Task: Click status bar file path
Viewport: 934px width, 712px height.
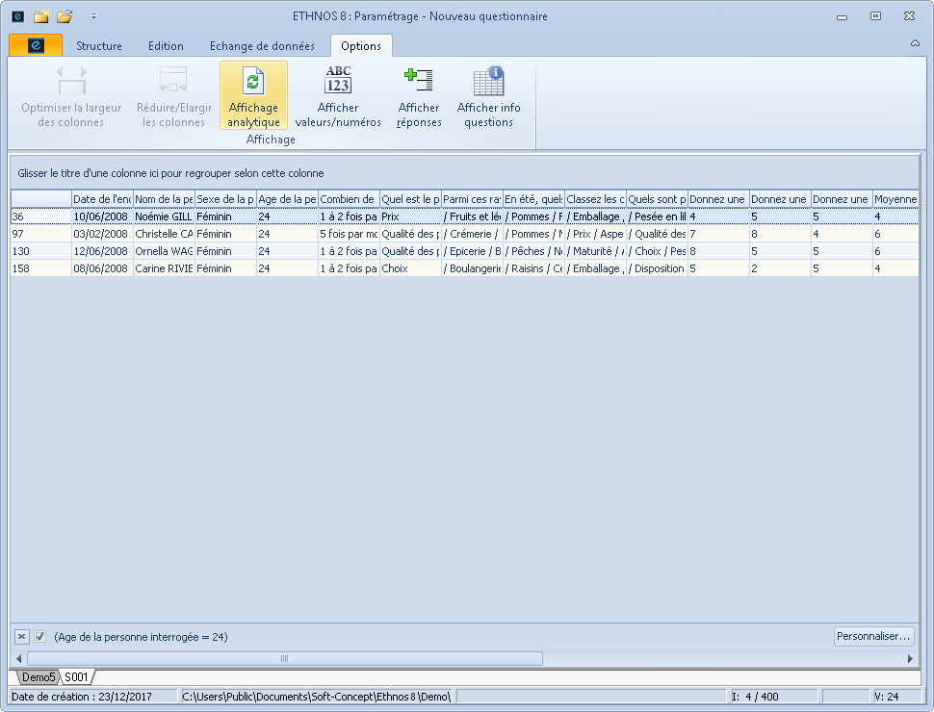Action: 316,697
